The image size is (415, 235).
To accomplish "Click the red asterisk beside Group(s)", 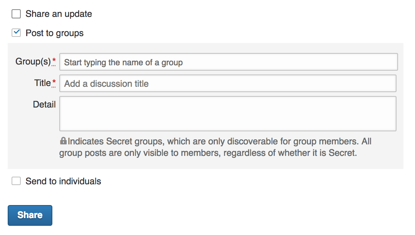I will click(54, 61).
